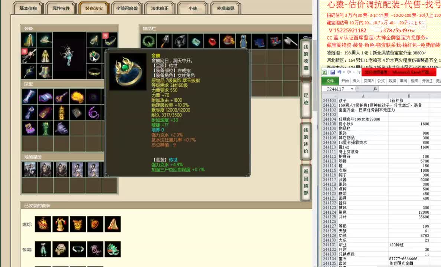Screen dimensions: 441x267
Task: Click the gold-green ring equipment icon
Action: point(94,56)
